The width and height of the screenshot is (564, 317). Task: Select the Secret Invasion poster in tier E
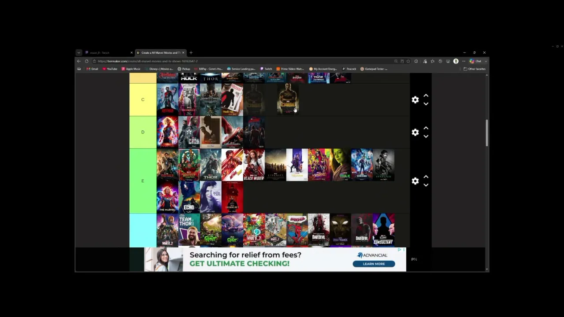pyautogui.click(x=383, y=165)
